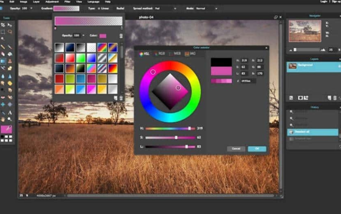
Task: Switch to RGB tab in Color selector
Action: point(159,54)
